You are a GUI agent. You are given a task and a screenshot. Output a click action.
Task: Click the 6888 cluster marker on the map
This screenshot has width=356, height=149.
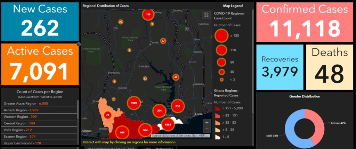[x=168, y=124]
